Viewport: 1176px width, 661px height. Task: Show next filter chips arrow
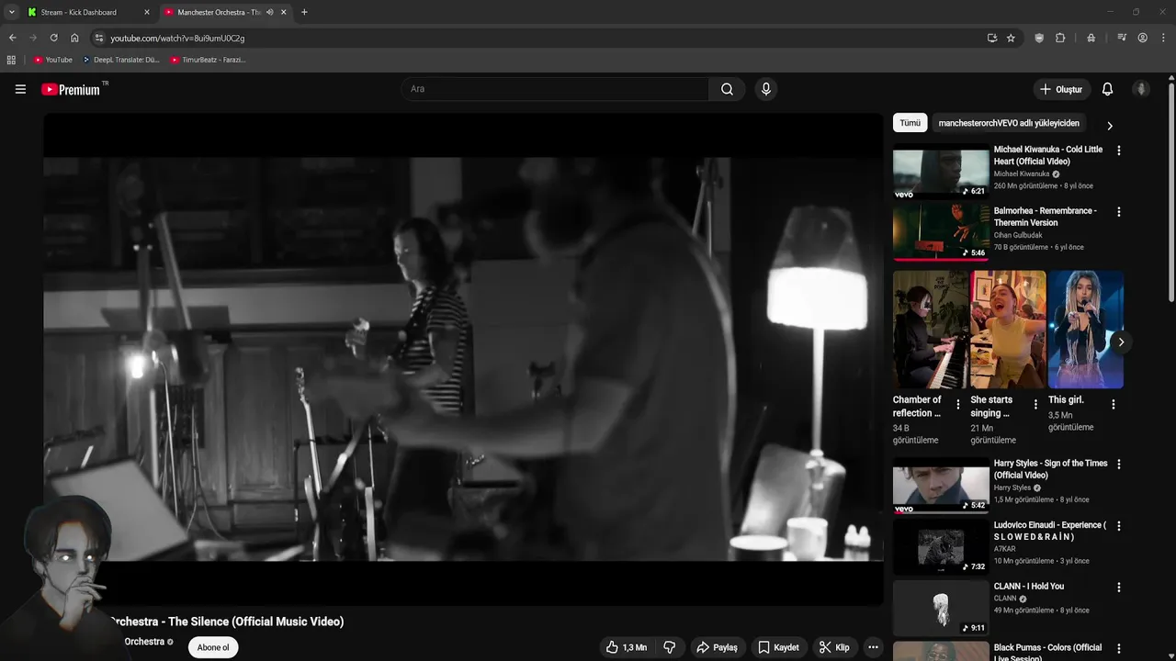click(1109, 126)
